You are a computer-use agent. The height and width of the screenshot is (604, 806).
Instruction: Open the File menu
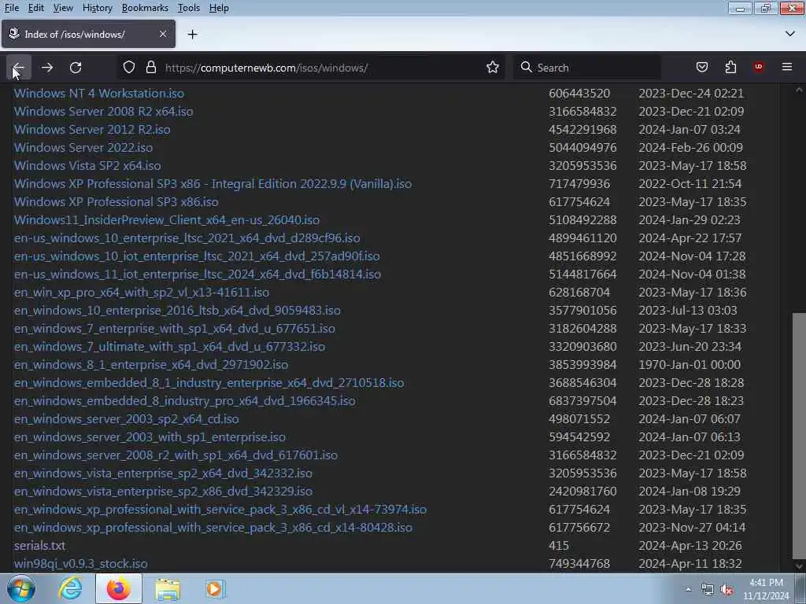click(x=11, y=8)
